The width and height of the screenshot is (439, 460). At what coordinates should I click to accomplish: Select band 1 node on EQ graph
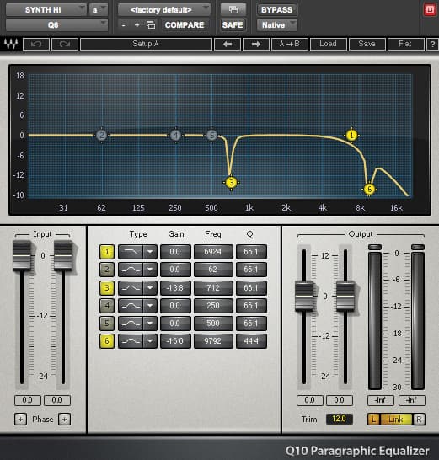351,136
